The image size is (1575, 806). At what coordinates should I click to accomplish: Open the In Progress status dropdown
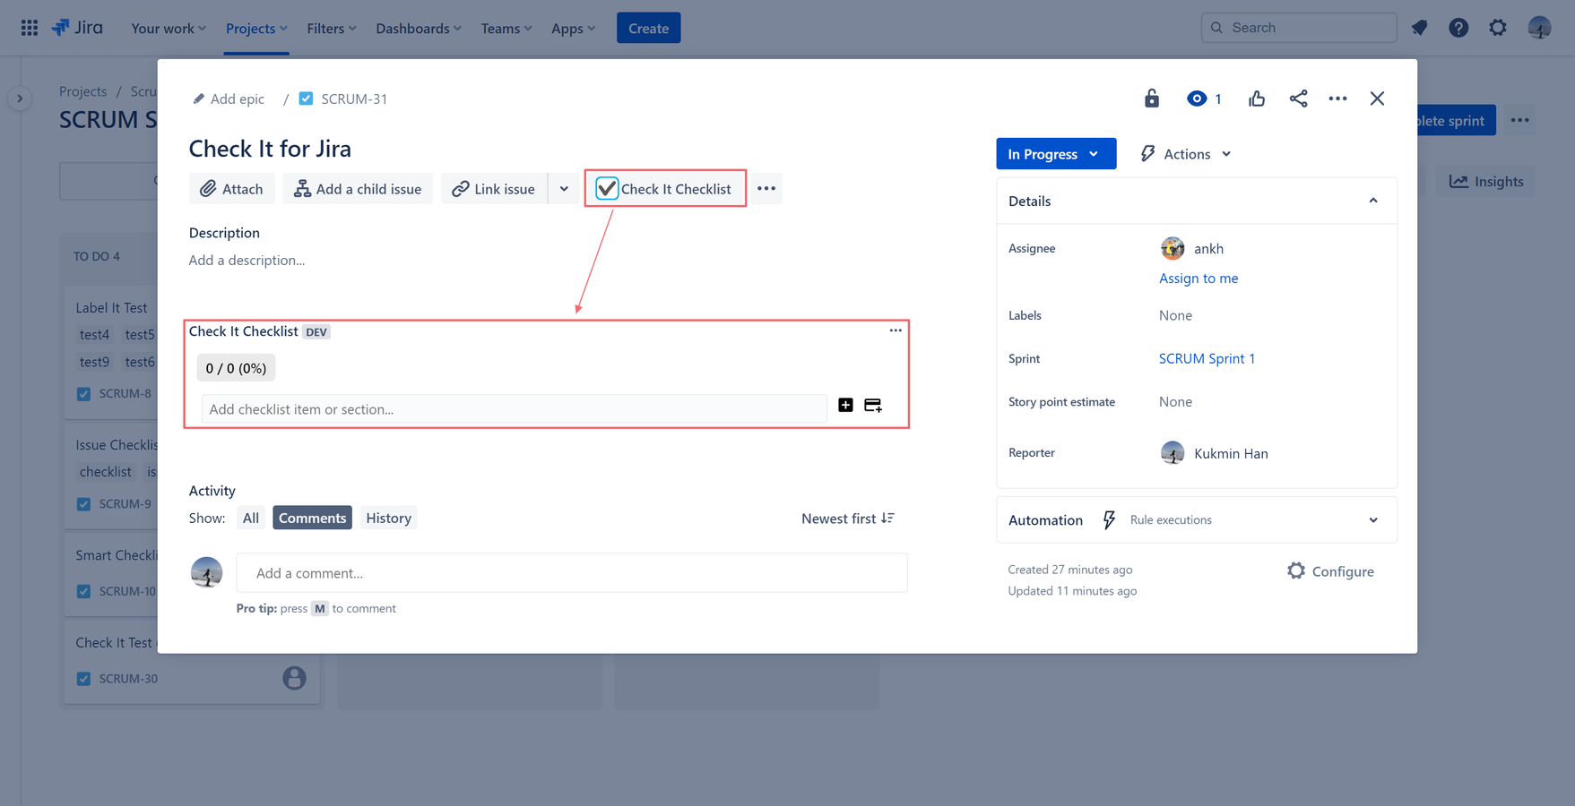click(1056, 154)
